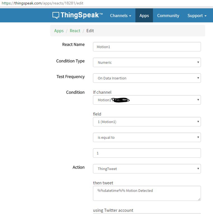
Task: Focus the React Name input field
Action: click(147, 47)
